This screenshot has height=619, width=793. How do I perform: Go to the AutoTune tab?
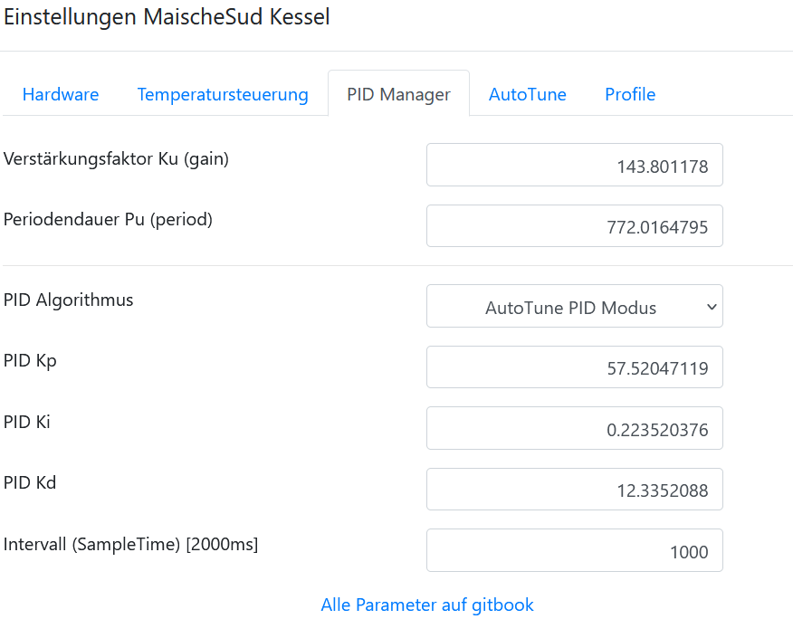point(528,94)
